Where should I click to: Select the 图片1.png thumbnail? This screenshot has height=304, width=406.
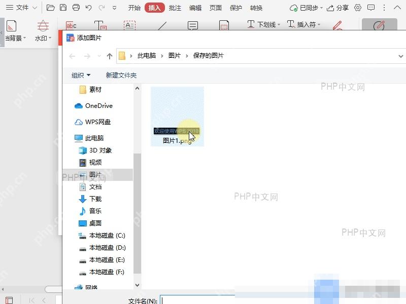coord(177,117)
